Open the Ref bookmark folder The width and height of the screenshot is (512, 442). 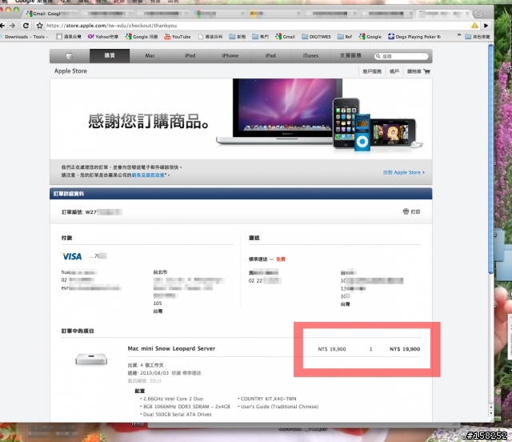(345, 37)
